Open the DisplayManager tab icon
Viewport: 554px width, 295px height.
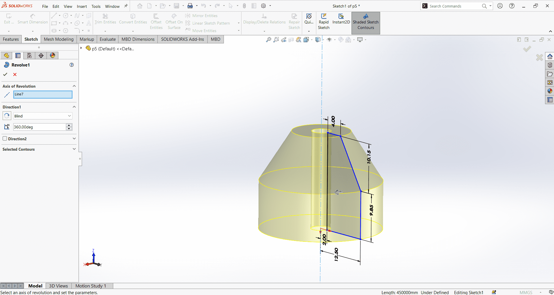tap(53, 56)
